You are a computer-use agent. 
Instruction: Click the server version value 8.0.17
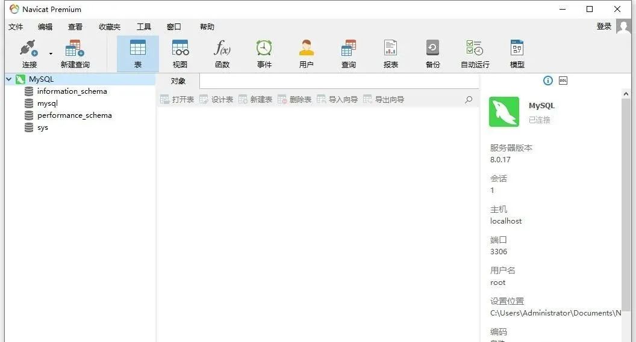point(500,160)
